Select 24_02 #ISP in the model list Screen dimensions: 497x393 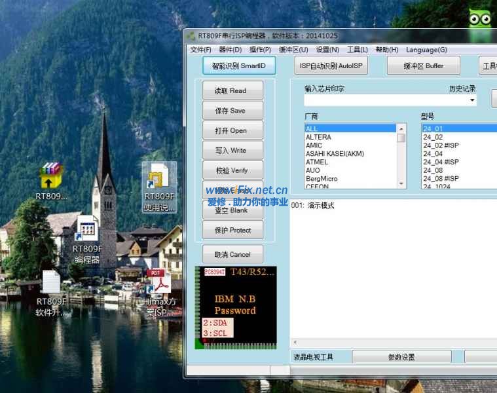point(459,145)
